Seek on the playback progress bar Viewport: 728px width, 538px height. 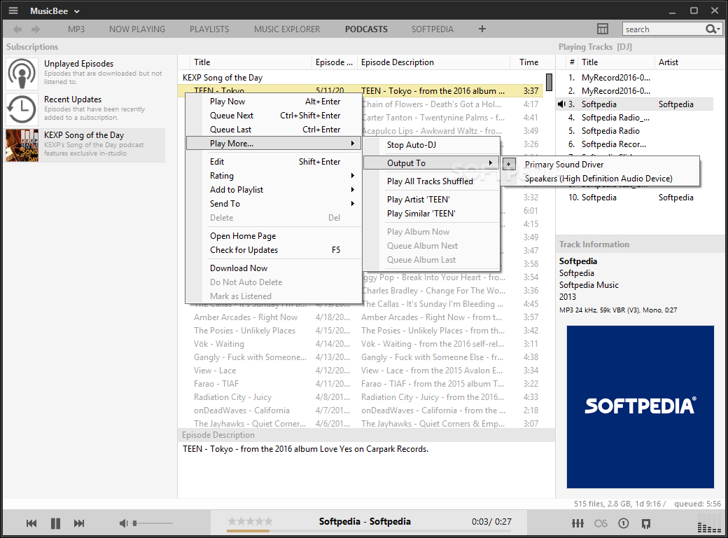pyautogui.click(x=369, y=530)
